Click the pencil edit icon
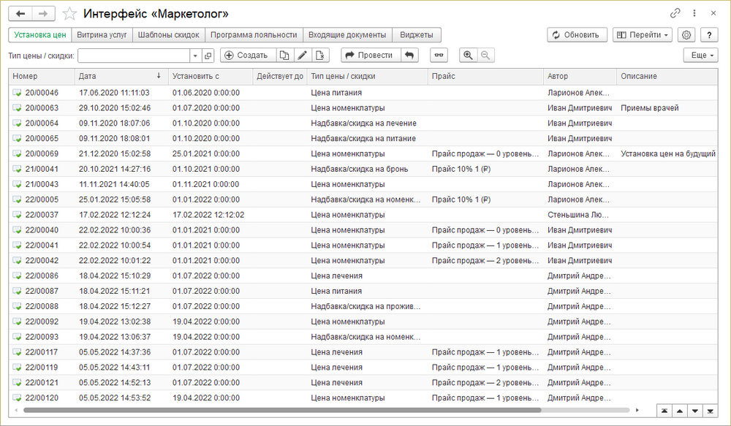731x426 pixels. click(x=302, y=56)
